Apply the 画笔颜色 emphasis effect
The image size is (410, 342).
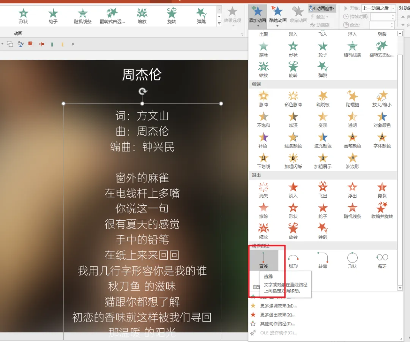pos(352,140)
